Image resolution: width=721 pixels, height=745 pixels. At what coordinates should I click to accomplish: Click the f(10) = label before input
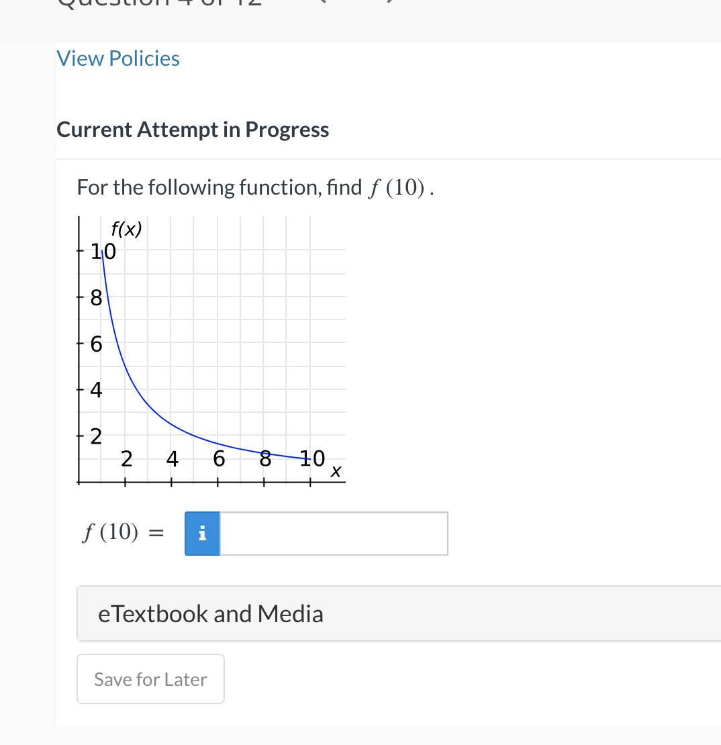[123, 533]
